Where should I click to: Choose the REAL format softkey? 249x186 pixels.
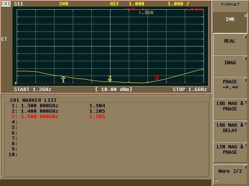230,44
